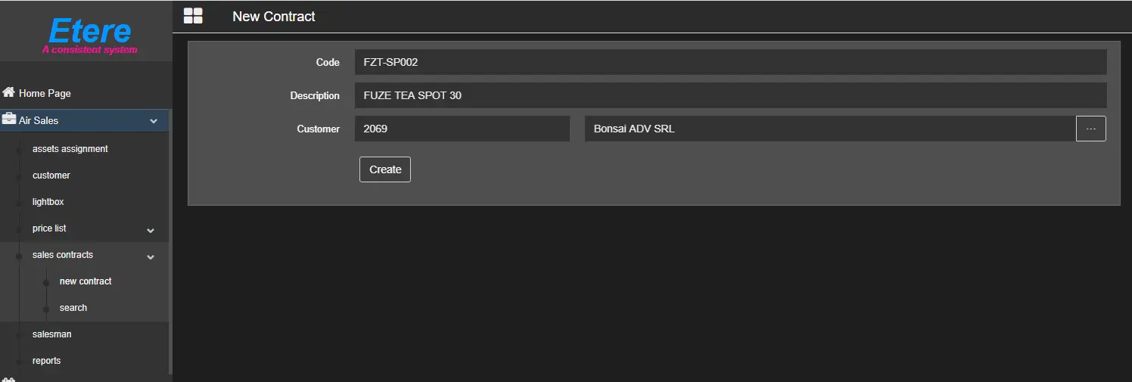Choose new contract under sales contracts
1132x382 pixels.
86,281
